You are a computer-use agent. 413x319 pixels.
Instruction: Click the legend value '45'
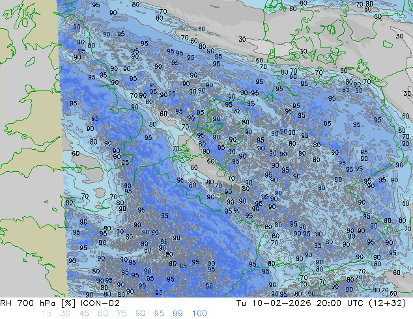pyautogui.click(x=84, y=314)
